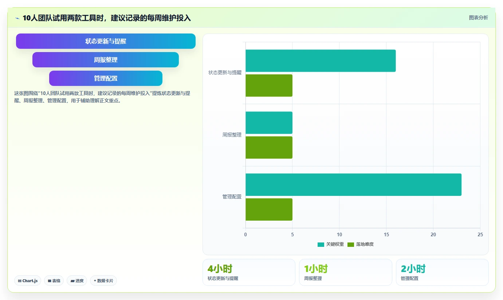Screen dimensions: 503x300
Task: Click the title 10人团队试用两款工具时 heading
Action: (x=107, y=18)
